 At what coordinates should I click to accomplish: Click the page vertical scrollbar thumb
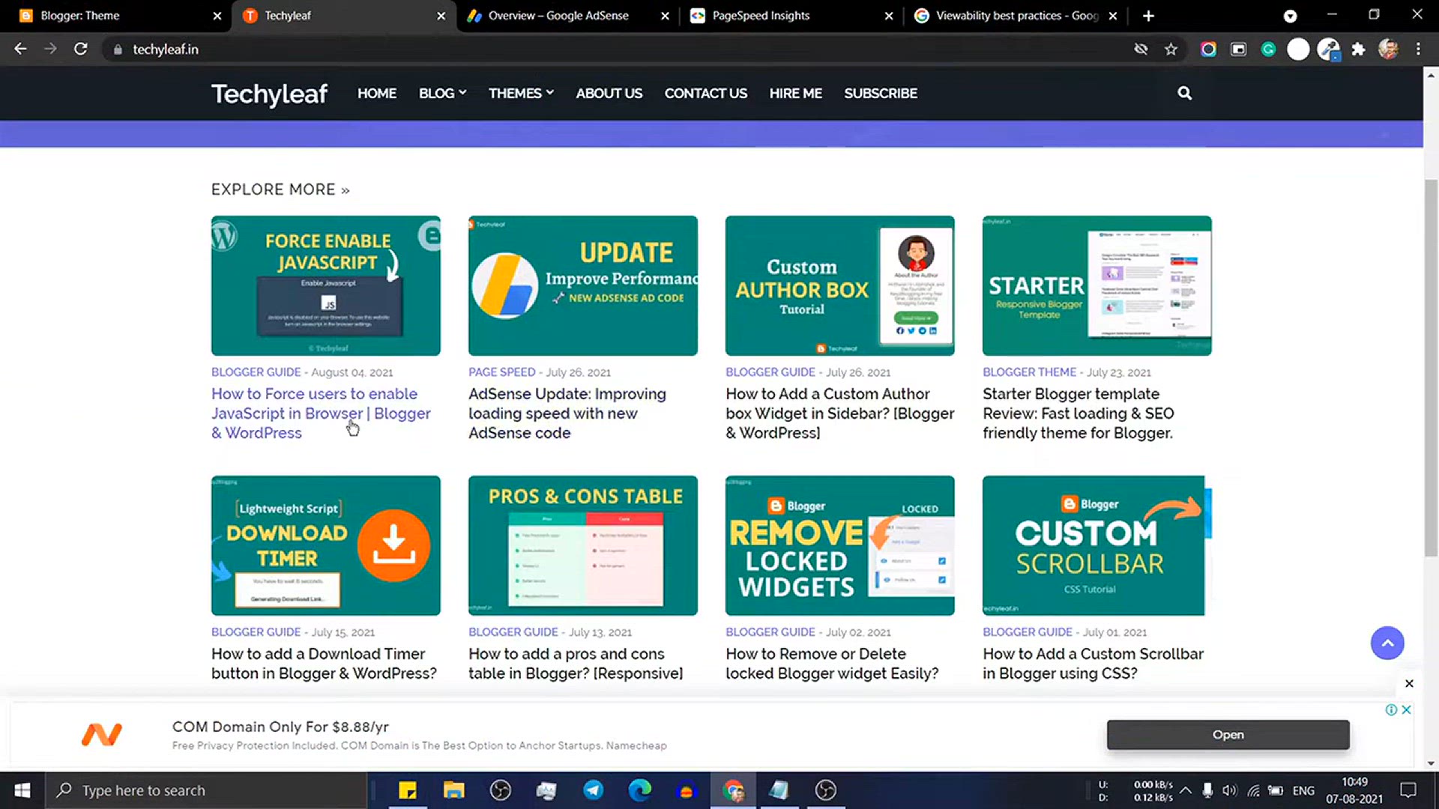tap(1431, 367)
